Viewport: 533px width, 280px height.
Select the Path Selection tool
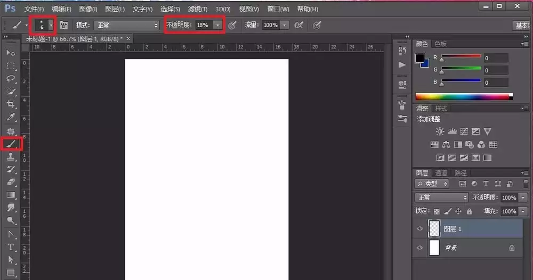click(x=11, y=260)
